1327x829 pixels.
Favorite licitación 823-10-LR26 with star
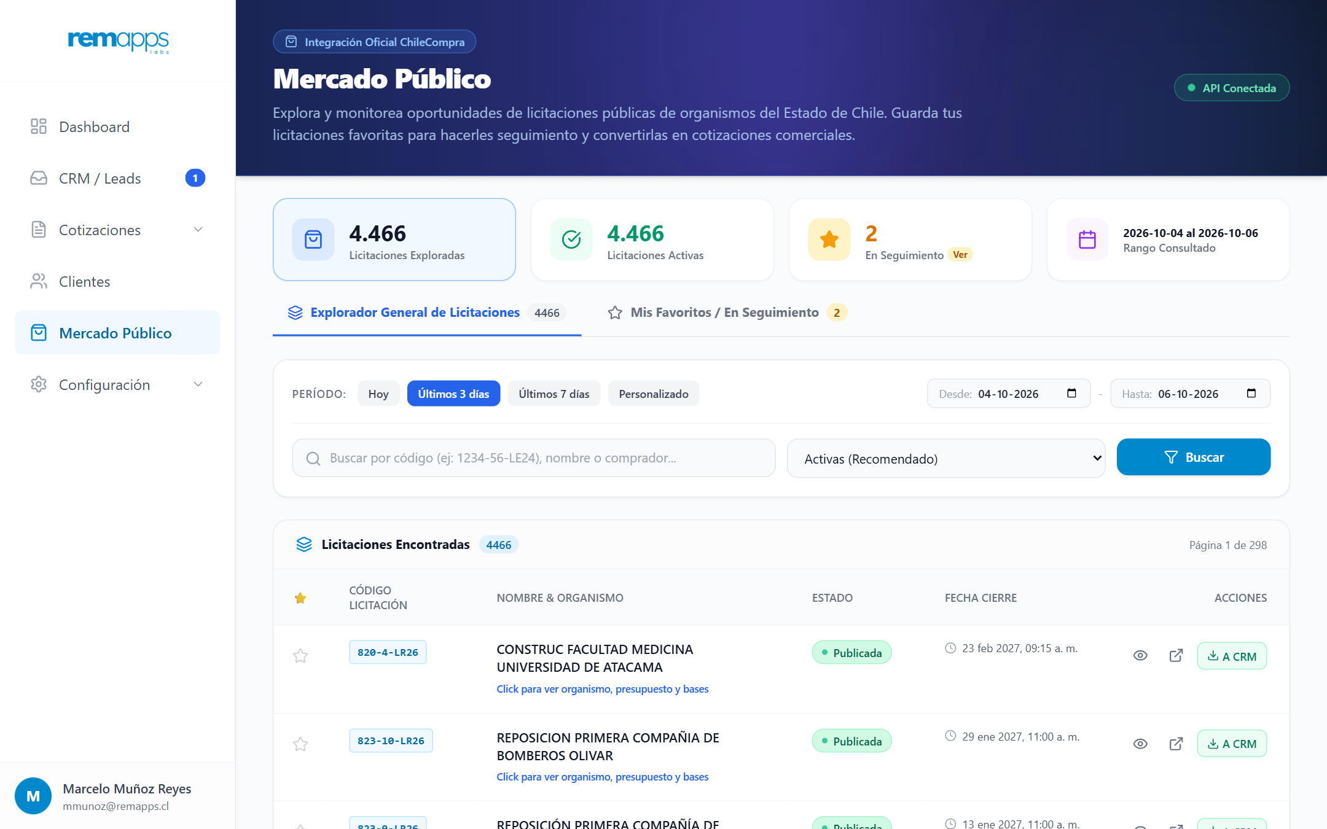pos(300,744)
